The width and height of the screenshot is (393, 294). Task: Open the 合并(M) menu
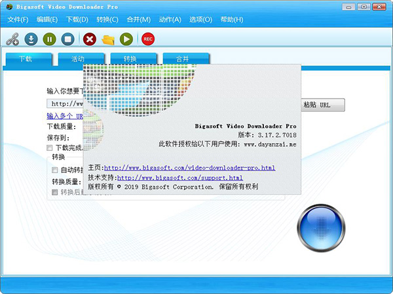pos(139,20)
